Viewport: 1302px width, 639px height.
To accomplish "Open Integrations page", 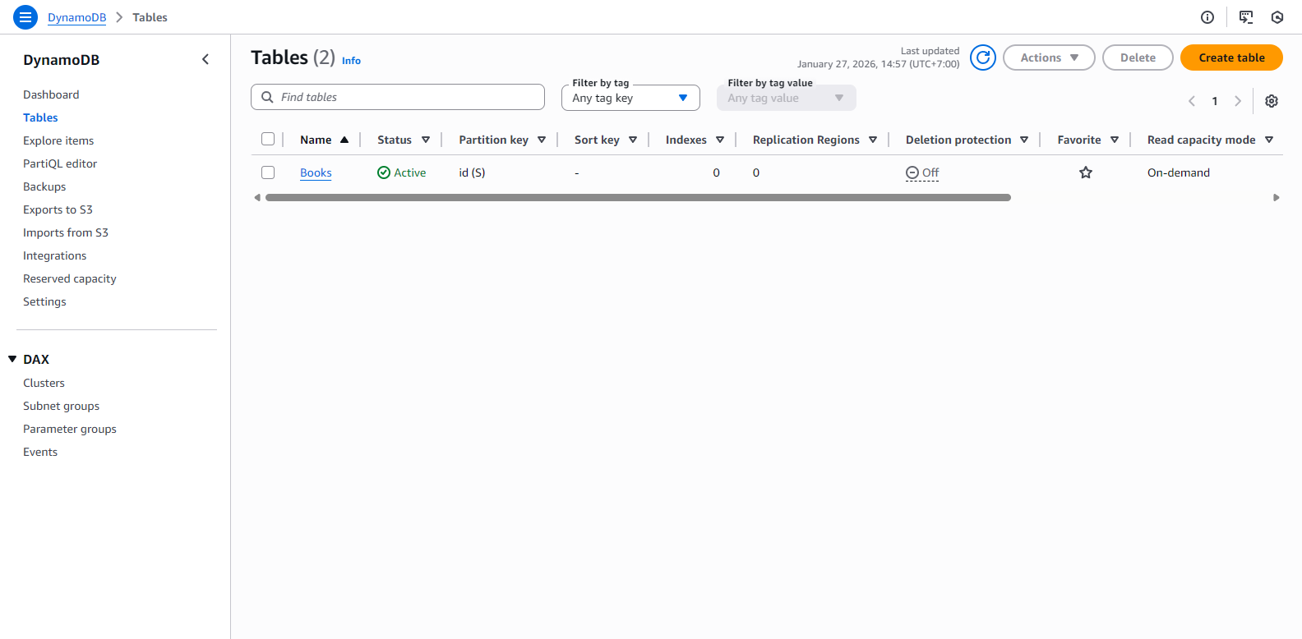I will (x=54, y=255).
